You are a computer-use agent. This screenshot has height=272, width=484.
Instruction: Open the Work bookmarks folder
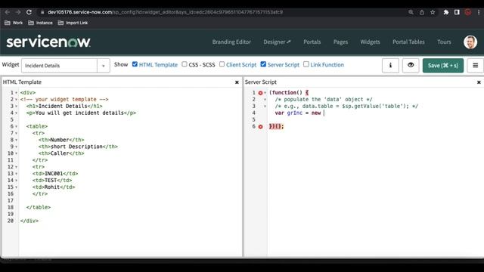[14, 23]
